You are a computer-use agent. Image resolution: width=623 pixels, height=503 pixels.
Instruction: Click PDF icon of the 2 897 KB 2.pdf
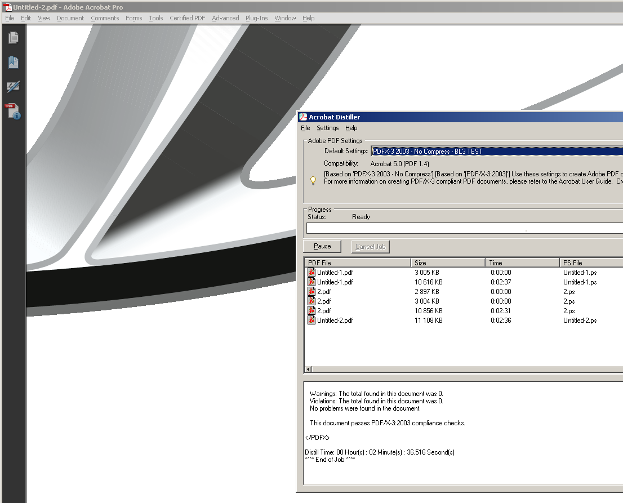point(311,291)
